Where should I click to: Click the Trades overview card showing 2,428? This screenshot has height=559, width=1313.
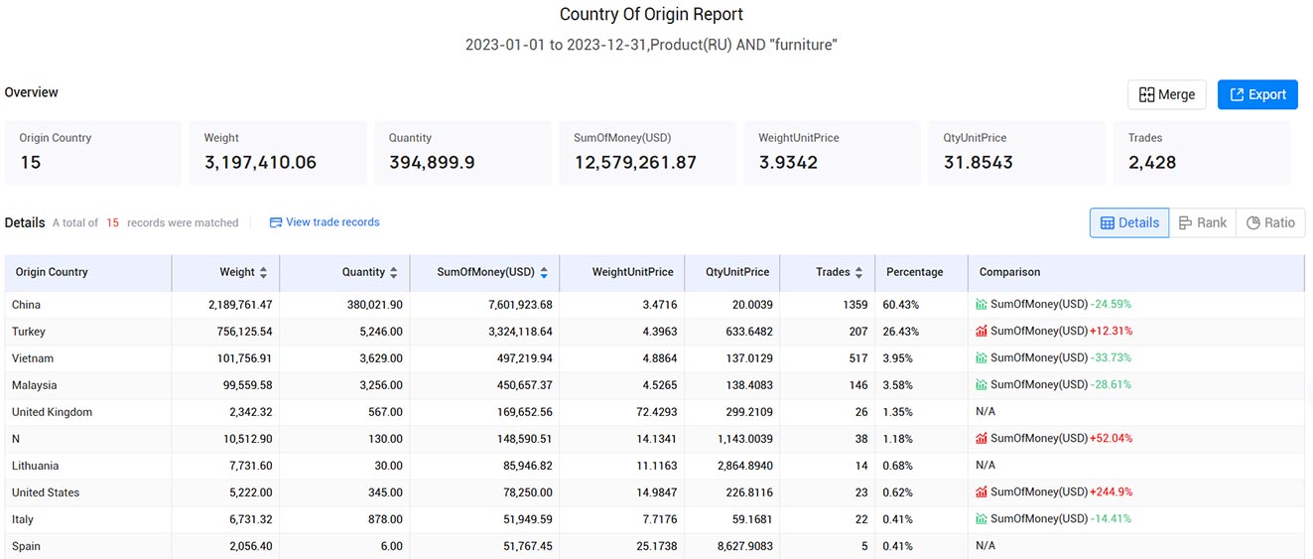[x=1202, y=153]
